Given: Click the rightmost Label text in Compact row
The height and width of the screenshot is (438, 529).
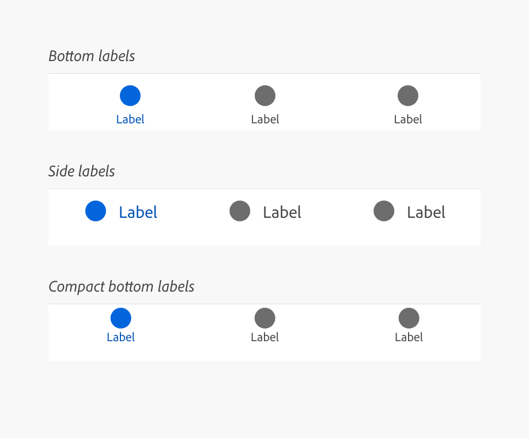Looking at the screenshot, I should pyautogui.click(x=409, y=337).
